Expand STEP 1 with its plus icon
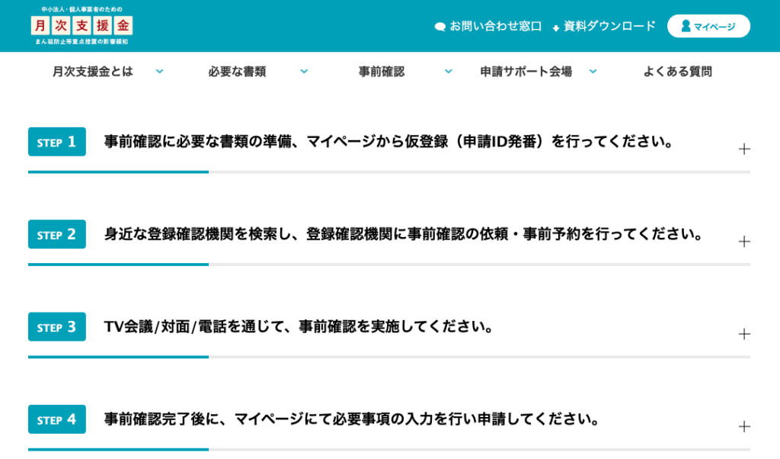 pos(744,149)
